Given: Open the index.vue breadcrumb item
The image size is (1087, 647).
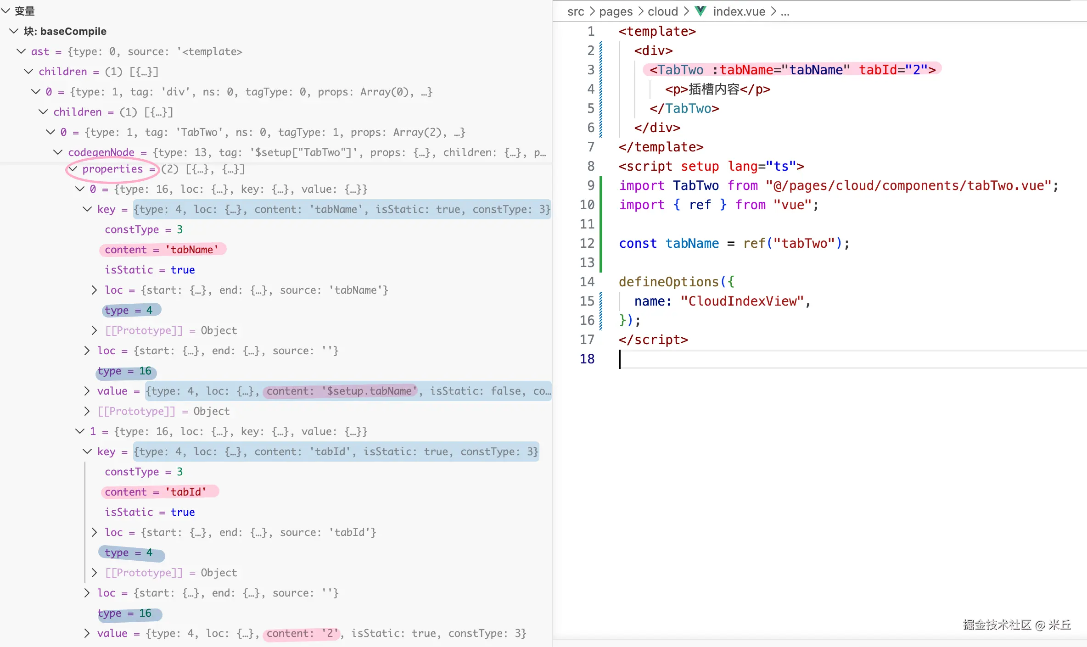Looking at the screenshot, I should click(739, 11).
